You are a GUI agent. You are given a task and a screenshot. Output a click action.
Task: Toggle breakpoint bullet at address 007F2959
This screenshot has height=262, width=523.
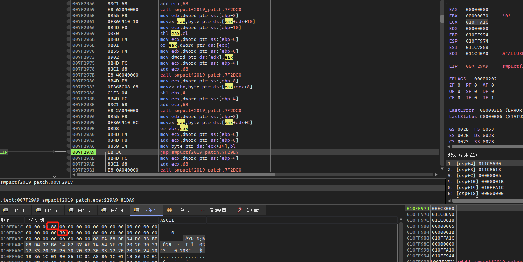(x=68, y=10)
